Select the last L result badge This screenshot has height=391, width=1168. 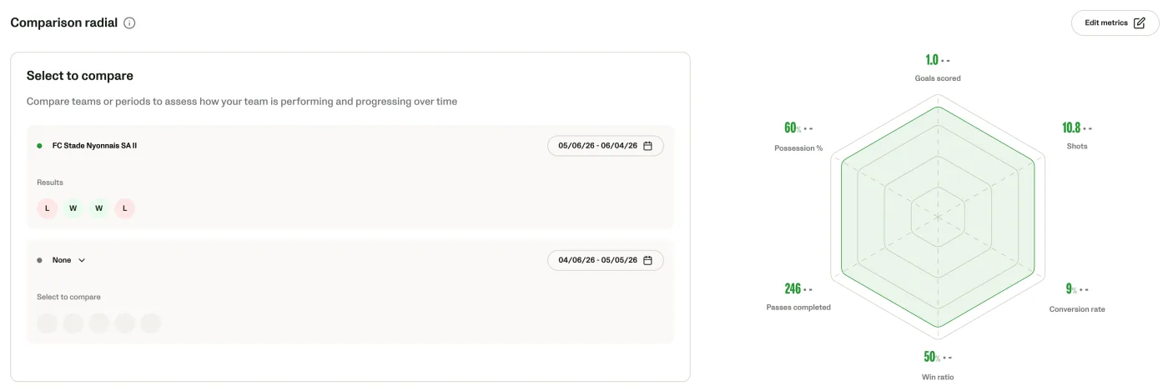125,208
